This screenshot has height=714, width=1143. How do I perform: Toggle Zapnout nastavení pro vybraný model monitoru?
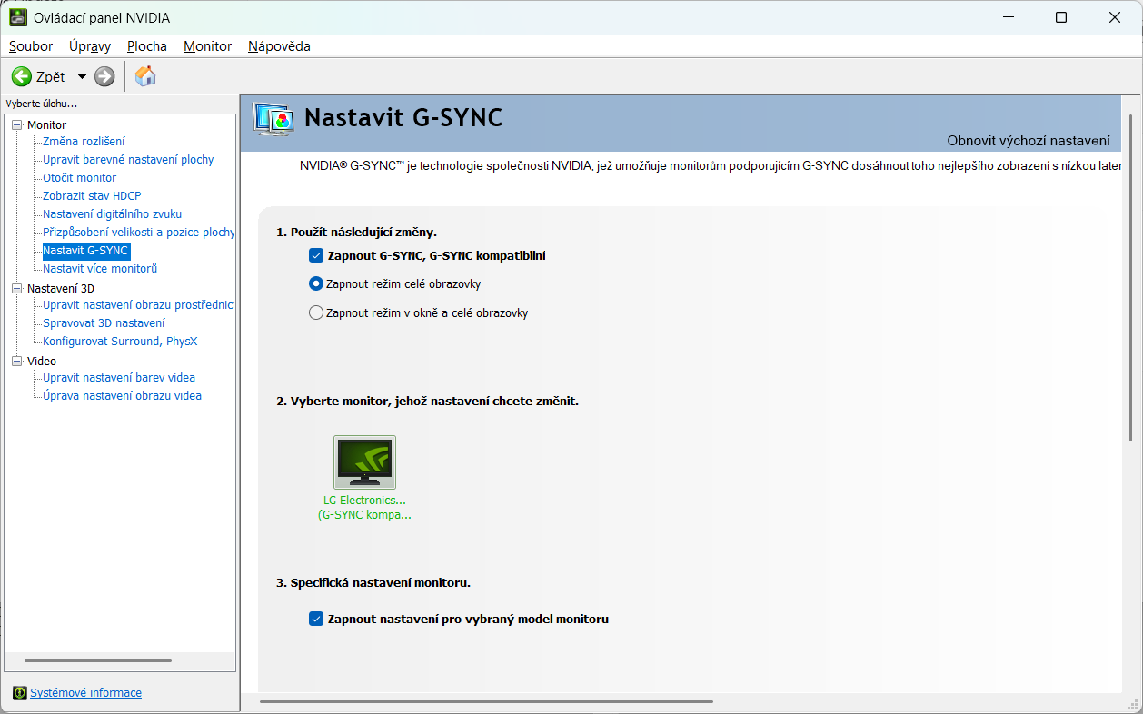click(x=316, y=619)
